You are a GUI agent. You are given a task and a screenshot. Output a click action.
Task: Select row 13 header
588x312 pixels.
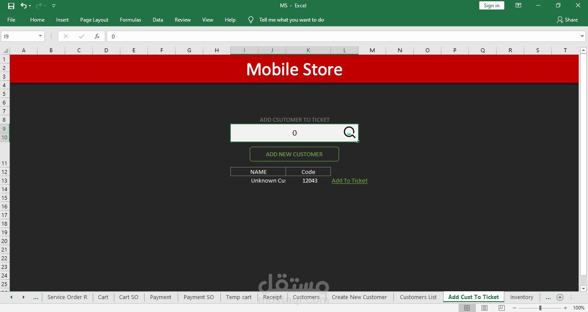[5, 180]
